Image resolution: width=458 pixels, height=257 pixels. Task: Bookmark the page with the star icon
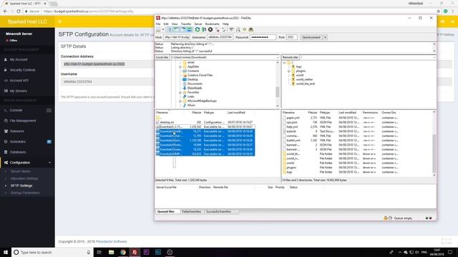click(438, 11)
